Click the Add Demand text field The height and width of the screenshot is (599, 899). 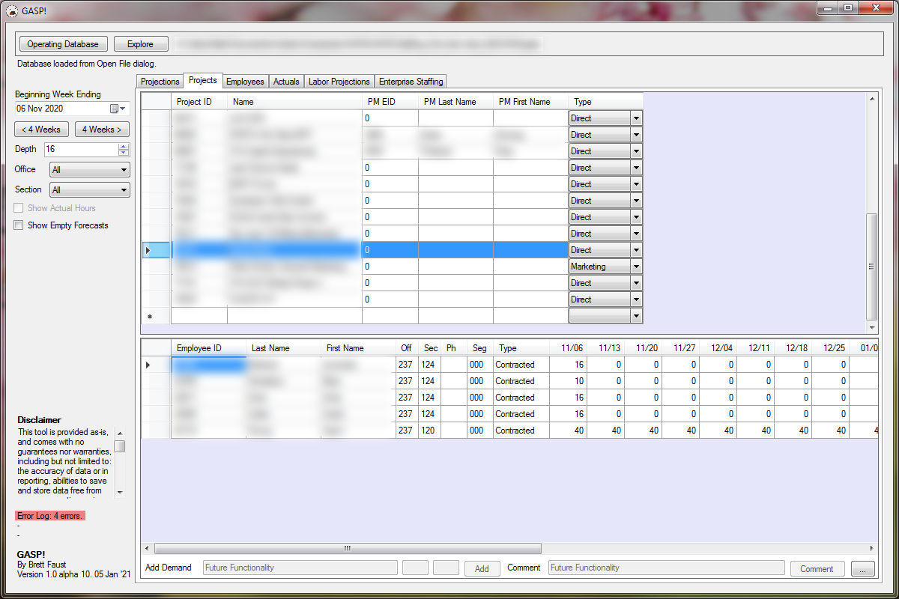(300, 568)
